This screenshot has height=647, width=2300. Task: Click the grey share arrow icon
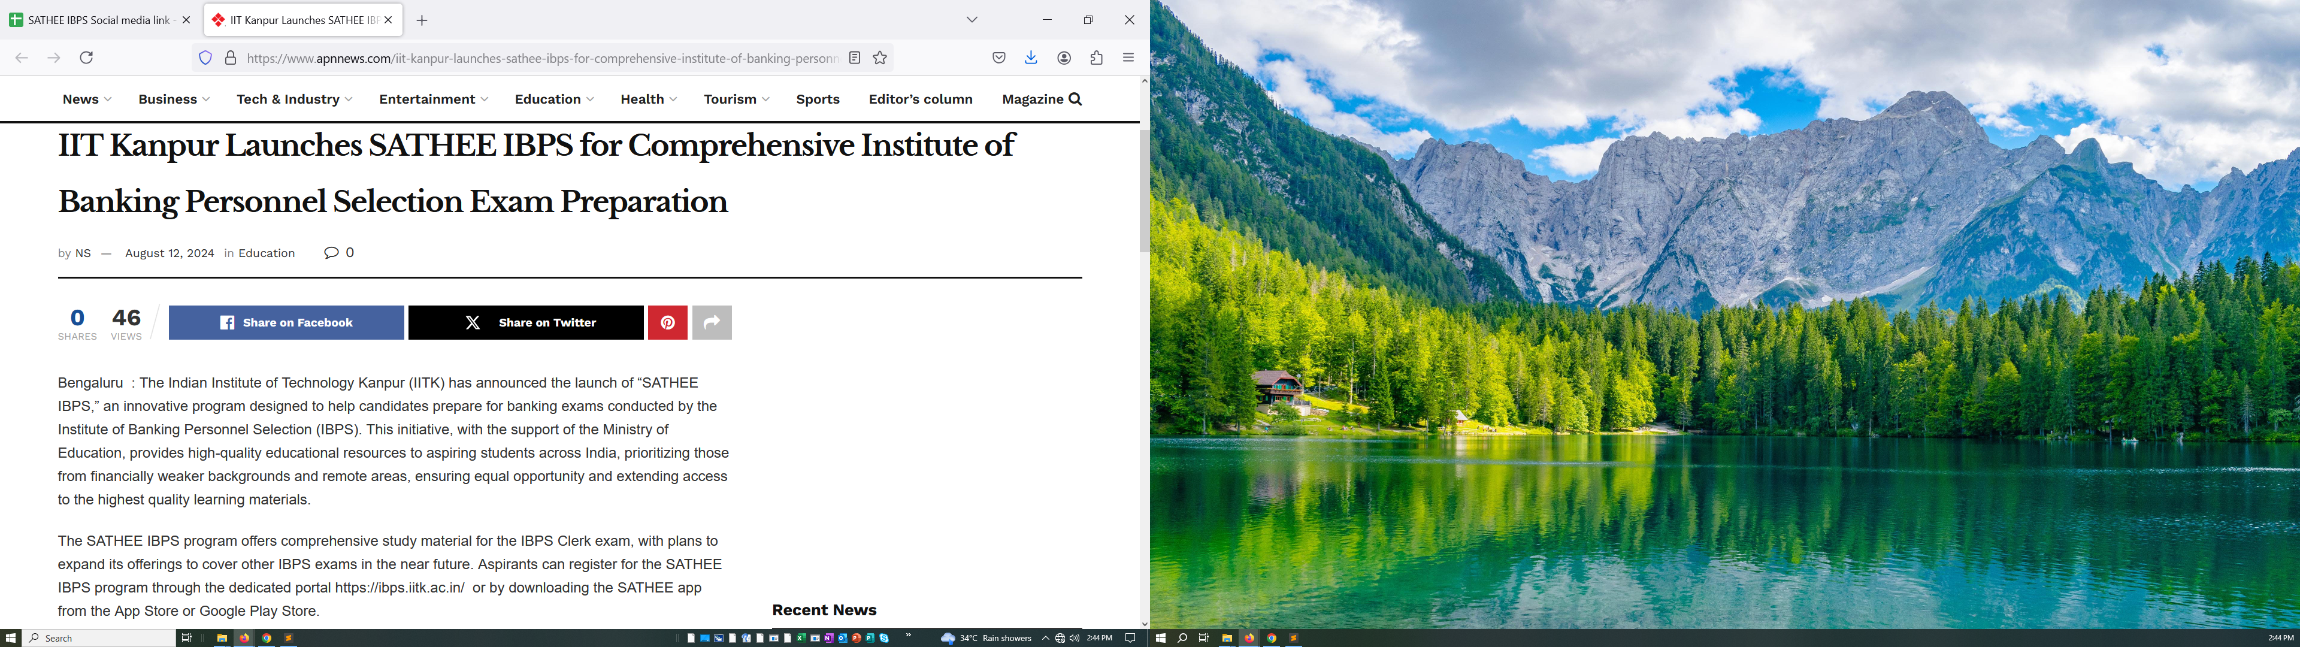(x=712, y=323)
